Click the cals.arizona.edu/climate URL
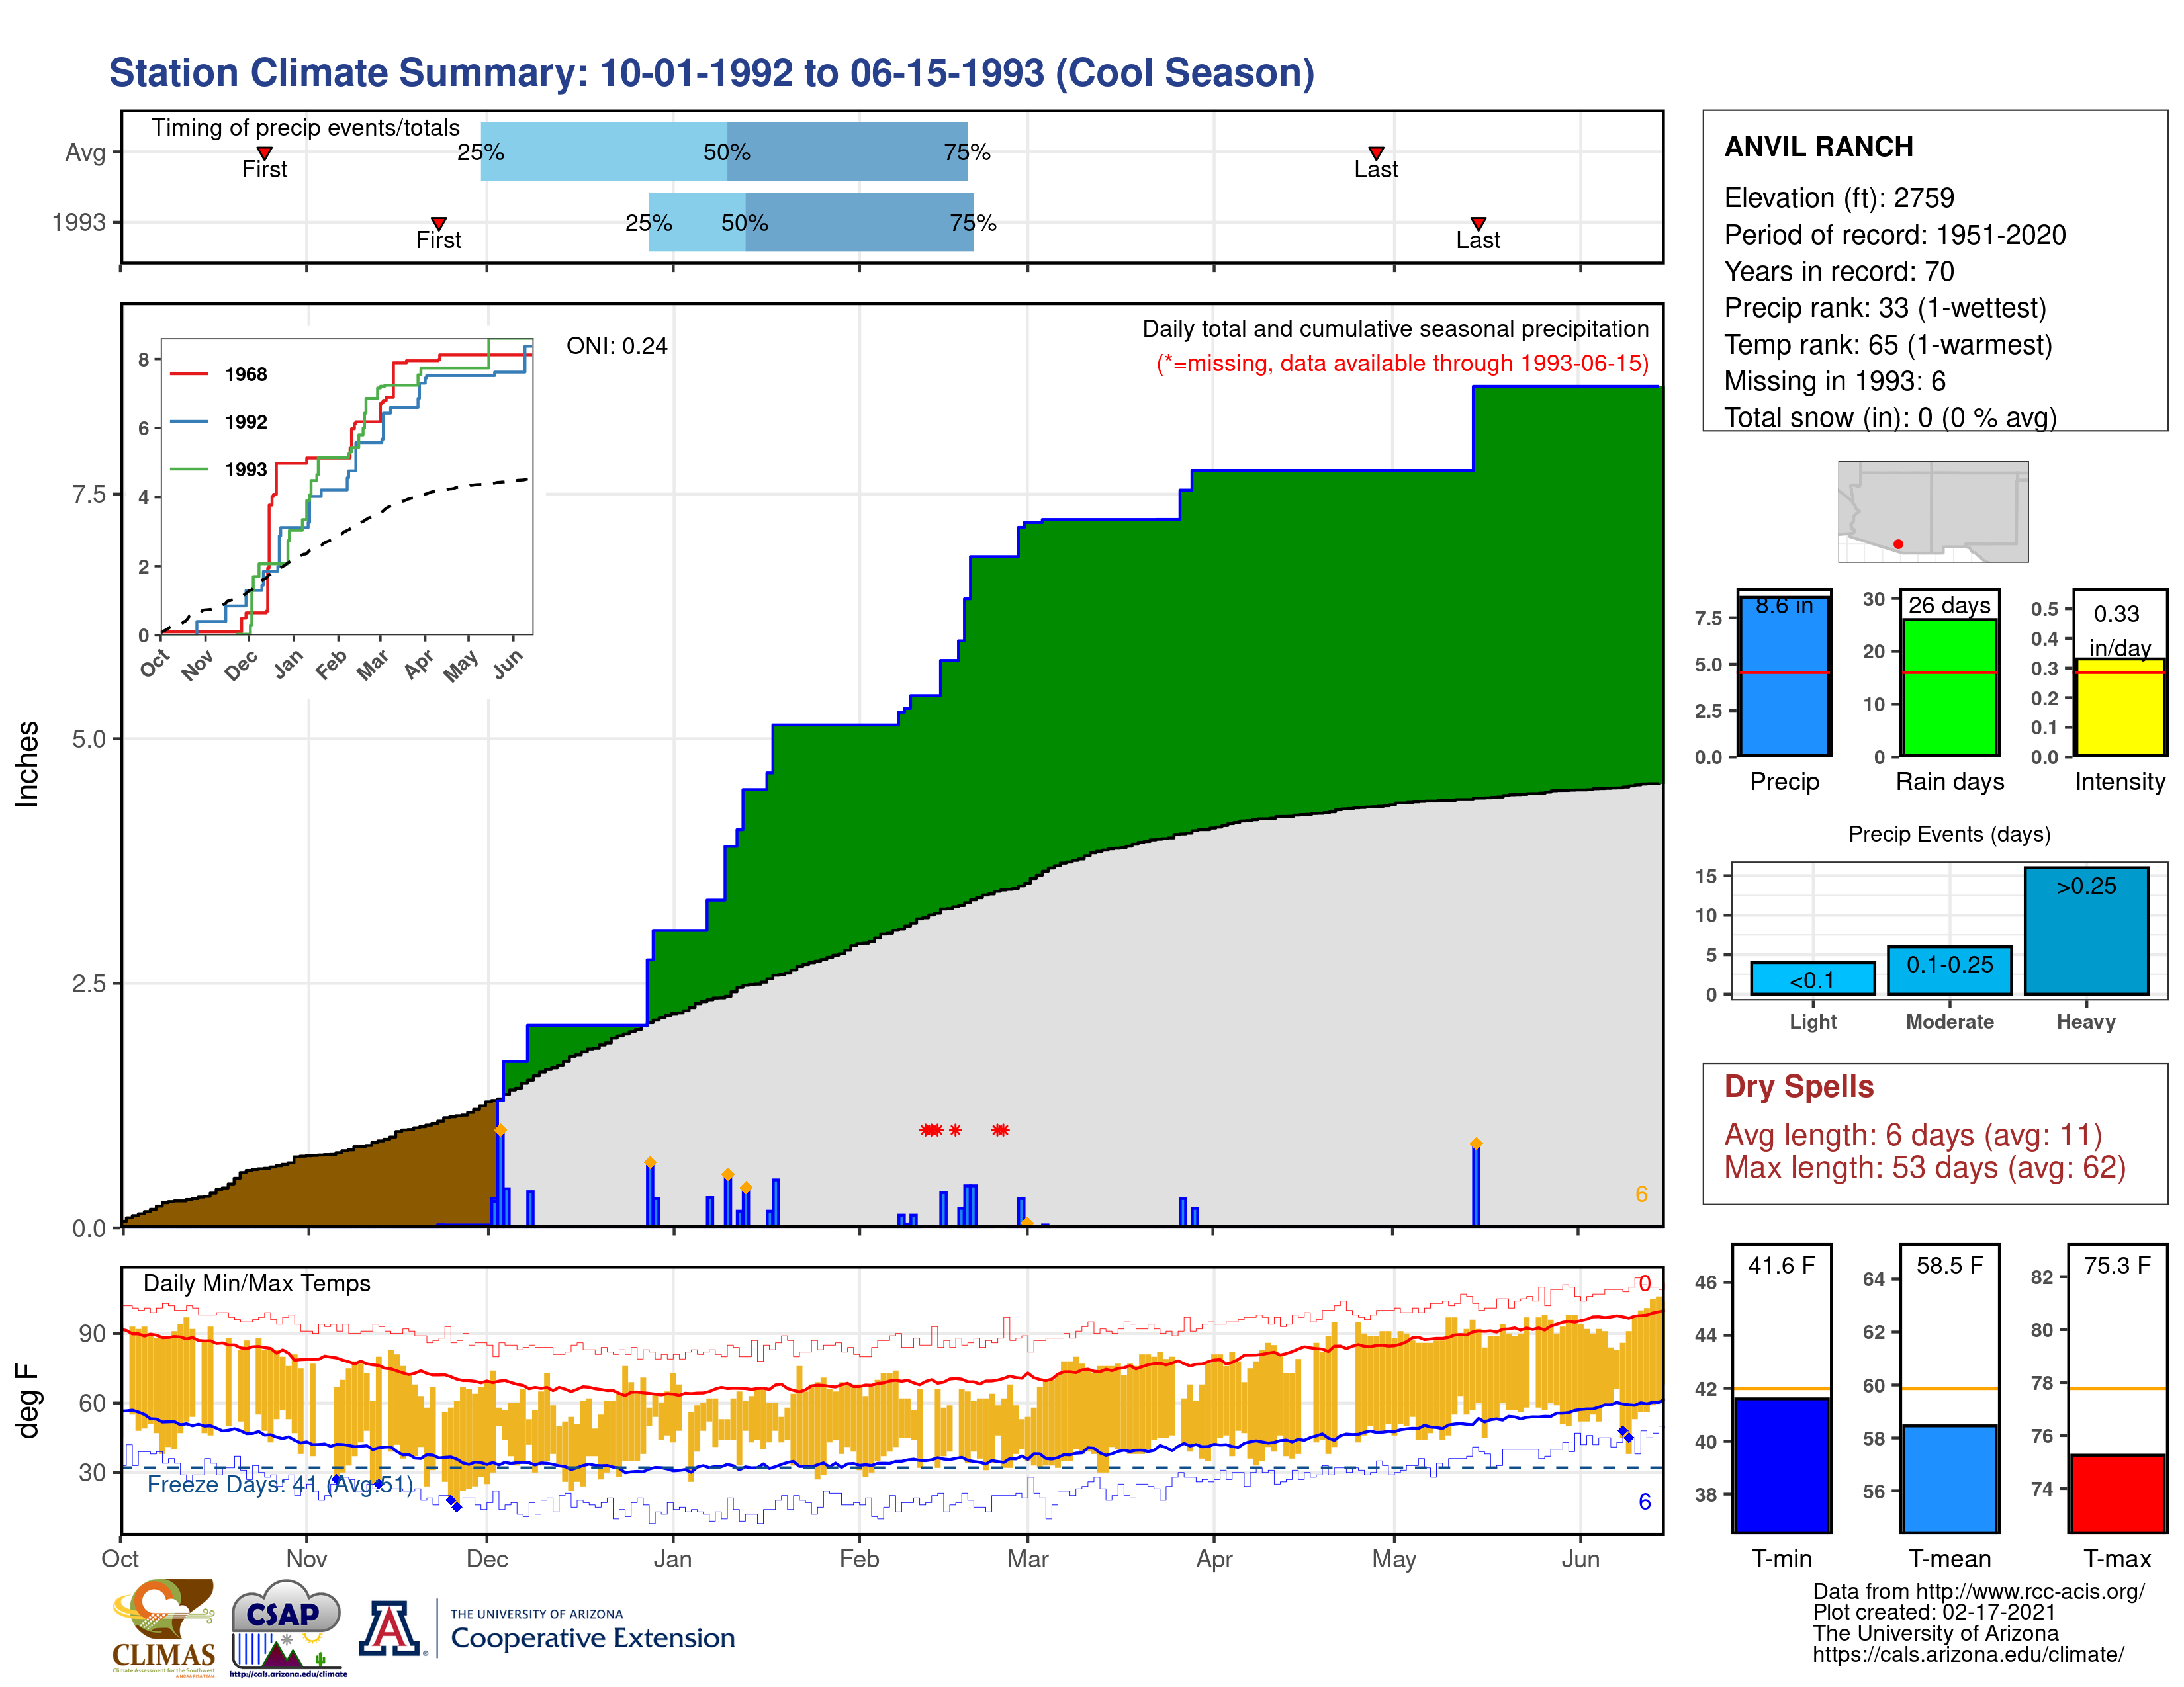Viewport: 2184px width, 1687px height. click(1968, 1654)
